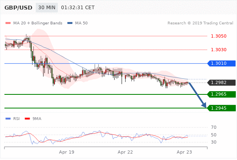
Task: Click the red 9MA legend swatch
Action: (x=27, y=119)
